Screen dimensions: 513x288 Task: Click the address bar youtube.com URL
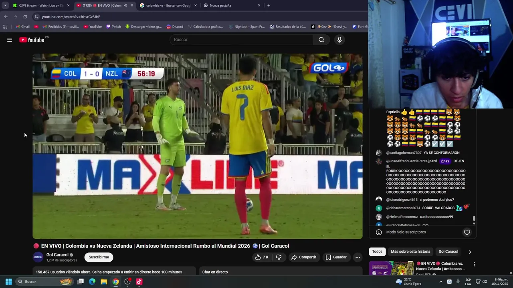(x=71, y=17)
